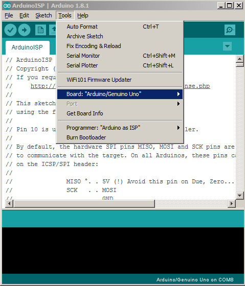245x286 pixels.
Task: Click the vertical scrollbar down arrow
Action: coord(239,196)
